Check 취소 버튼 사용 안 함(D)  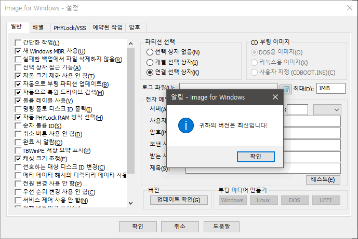[x=18, y=134]
